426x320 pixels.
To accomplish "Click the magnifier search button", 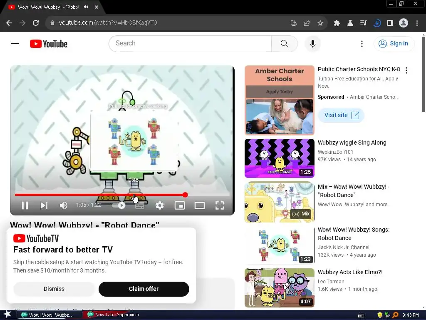I will [x=285, y=43].
